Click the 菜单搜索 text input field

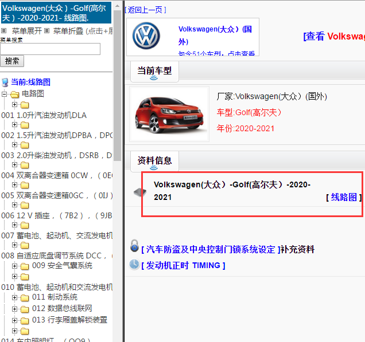(x=51, y=49)
